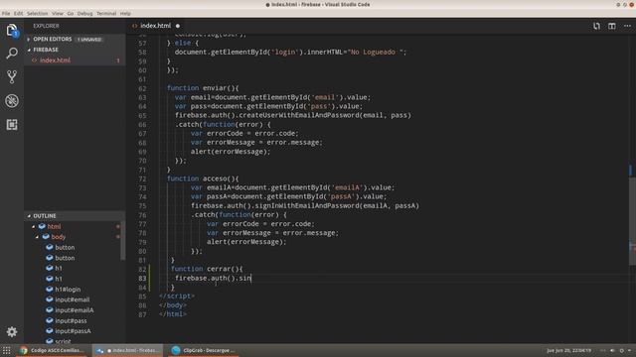Open the Extensions view
Screen dimensions: 636x357
pos(12,125)
